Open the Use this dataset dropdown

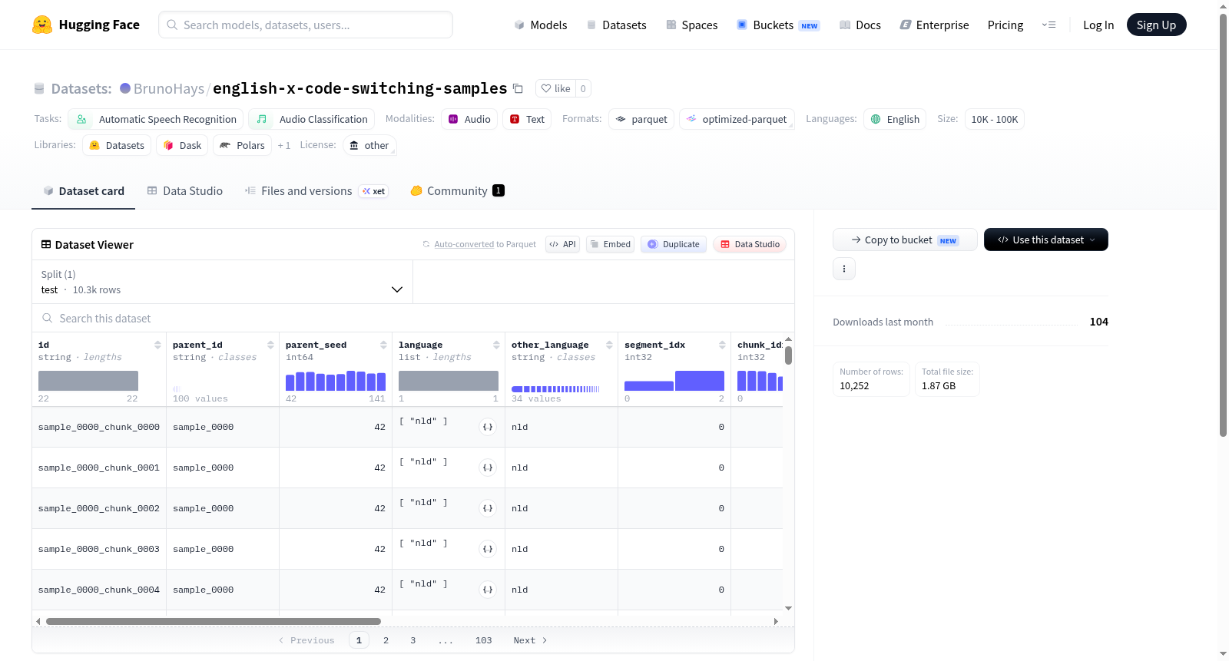(1046, 240)
